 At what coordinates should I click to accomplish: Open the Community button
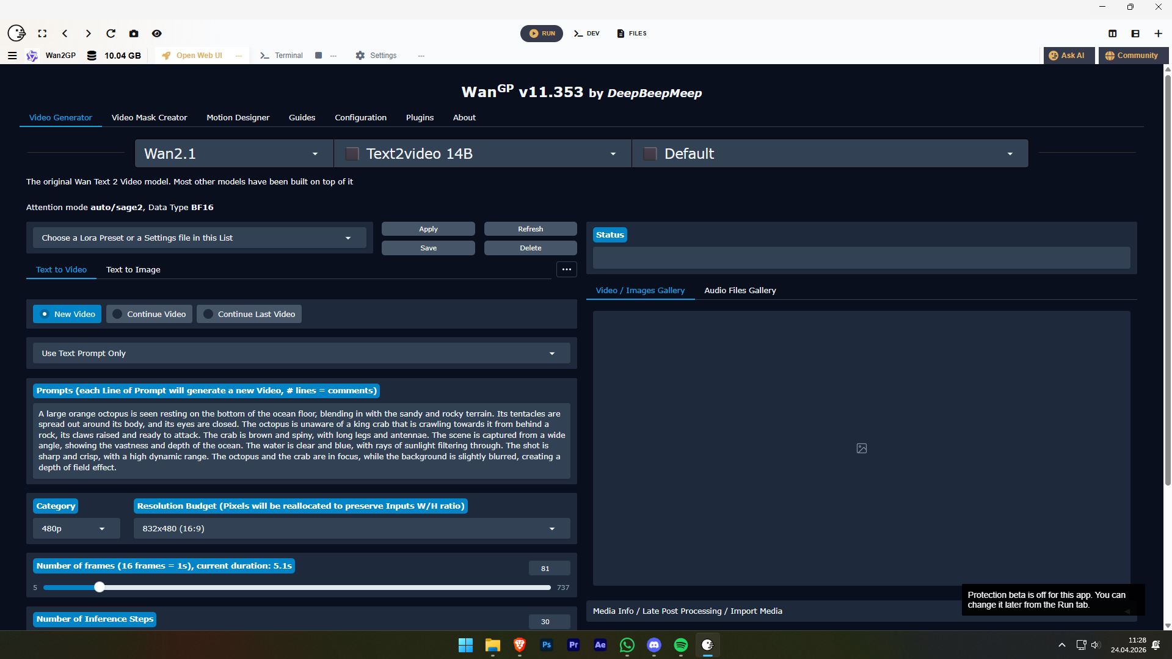coord(1134,56)
